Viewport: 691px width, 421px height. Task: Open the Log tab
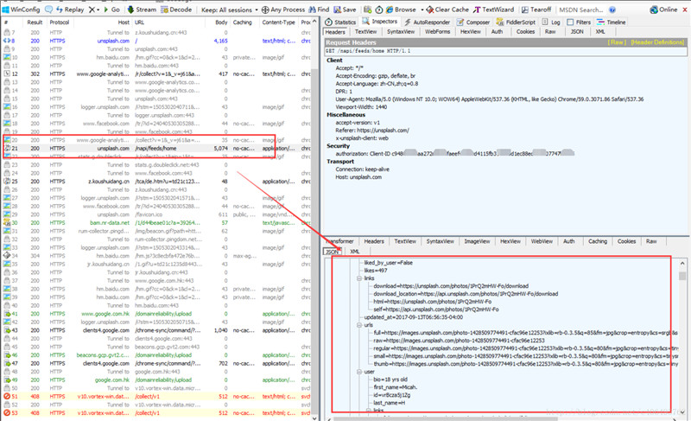[551, 22]
